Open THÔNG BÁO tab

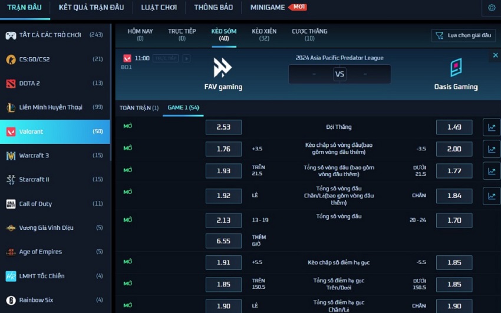point(213,7)
